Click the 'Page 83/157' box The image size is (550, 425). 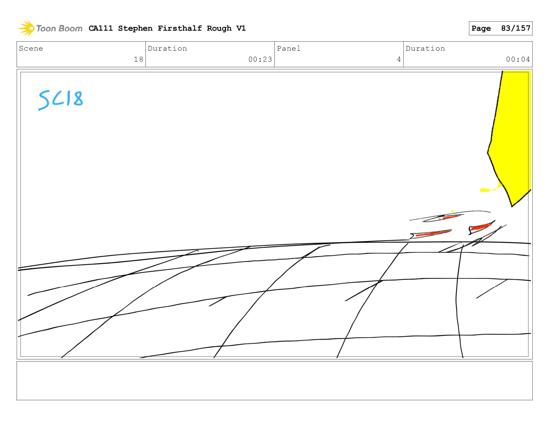coord(500,28)
